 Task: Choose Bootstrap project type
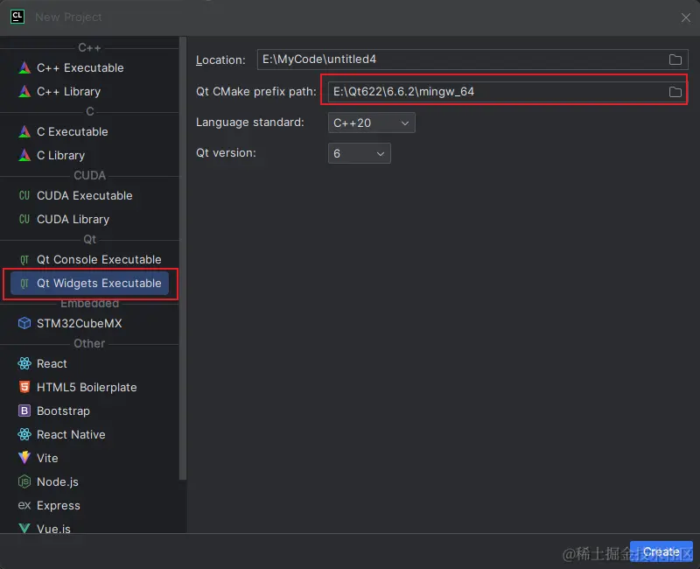90,411
